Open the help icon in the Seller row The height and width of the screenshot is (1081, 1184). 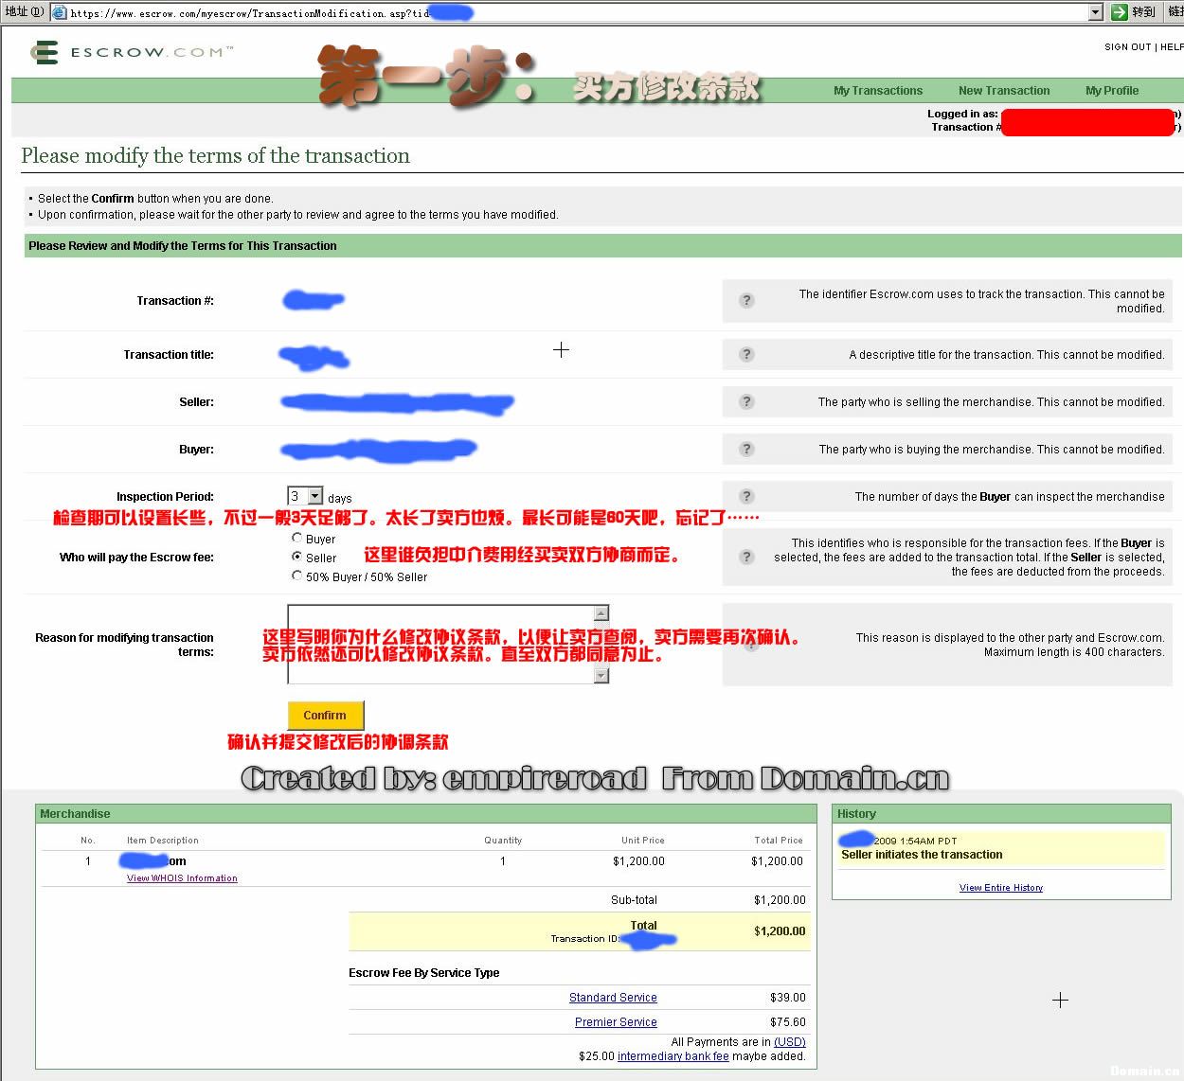746,402
